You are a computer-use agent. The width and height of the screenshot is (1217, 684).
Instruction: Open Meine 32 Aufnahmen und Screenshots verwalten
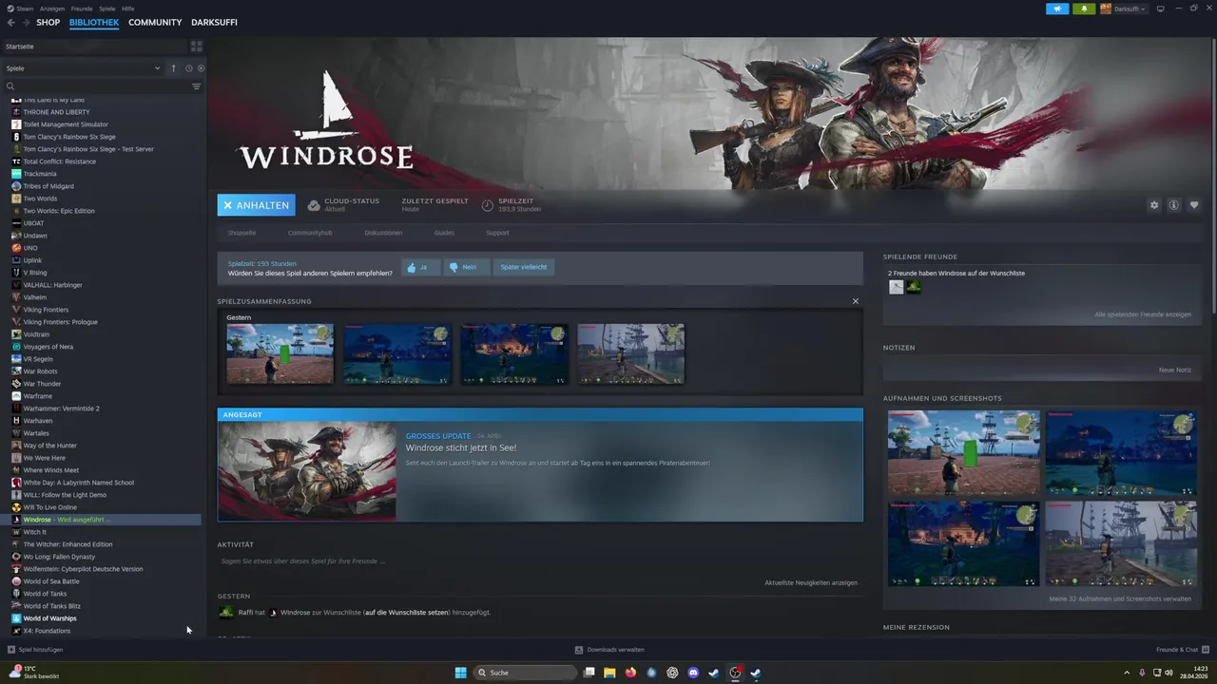click(1120, 599)
